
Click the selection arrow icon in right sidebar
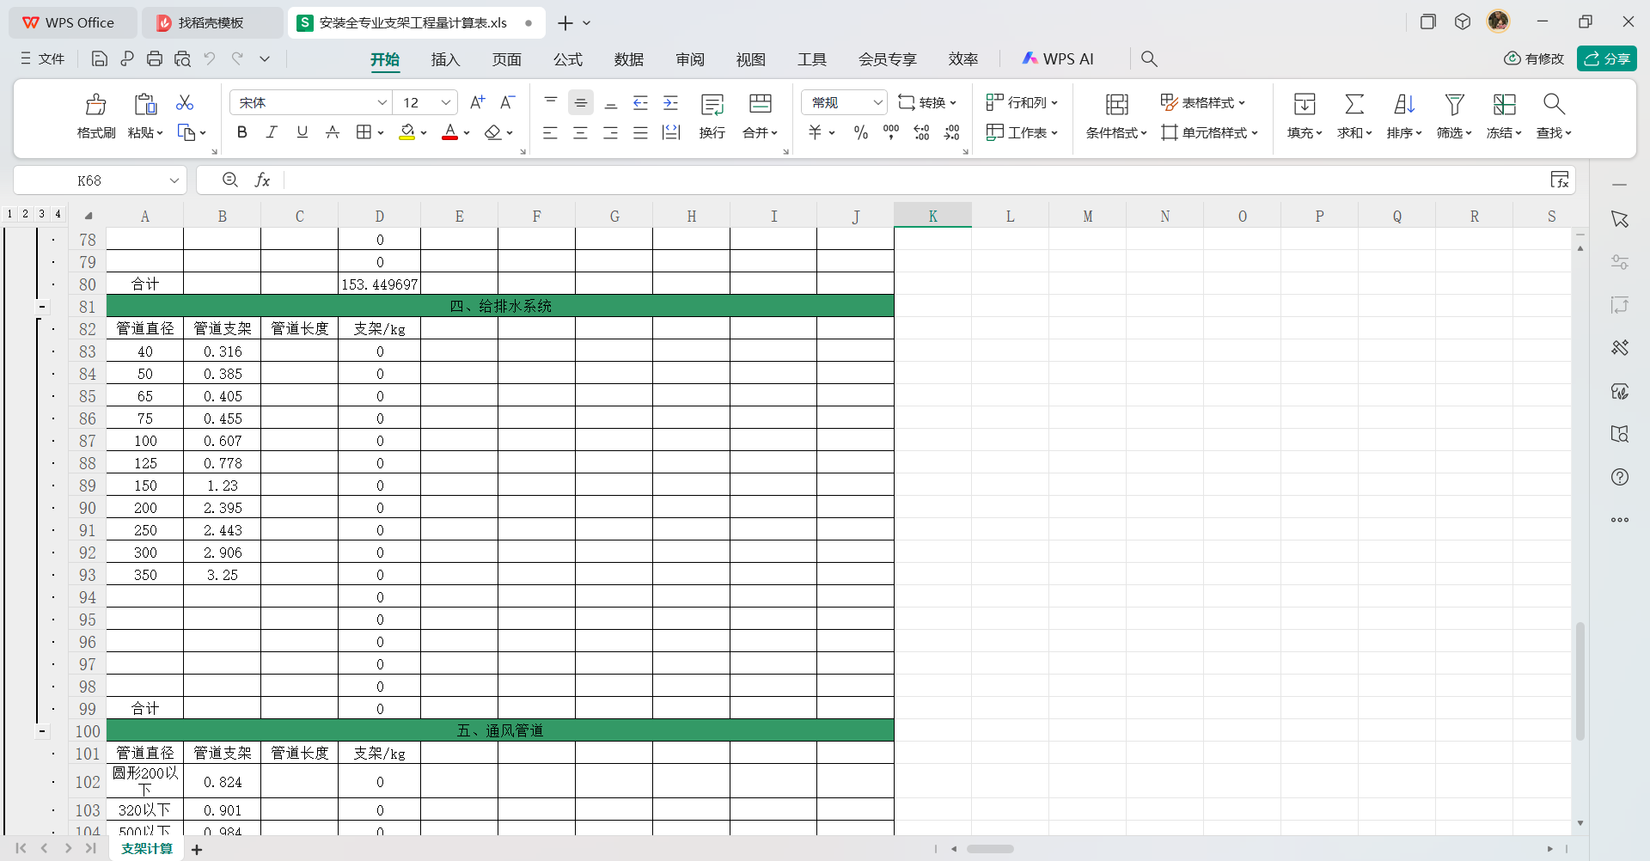point(1620,219)
